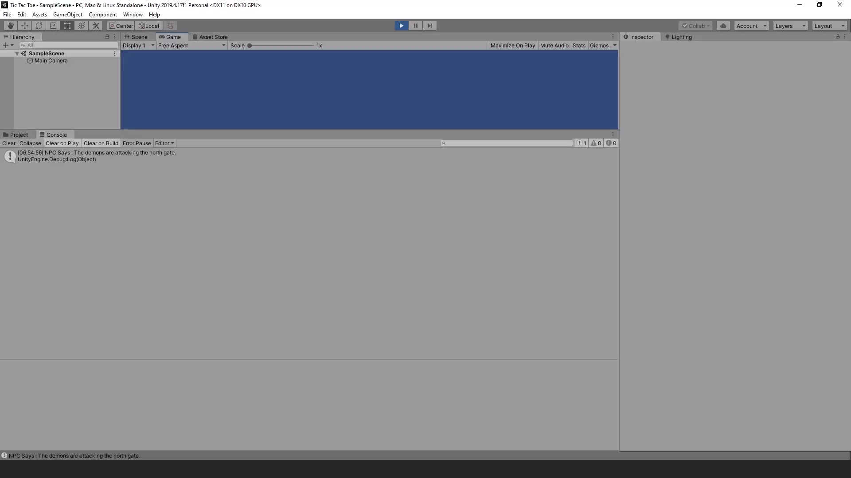
Task: Click the Pause button in toolbar
Action: click(x=416, y=25)
